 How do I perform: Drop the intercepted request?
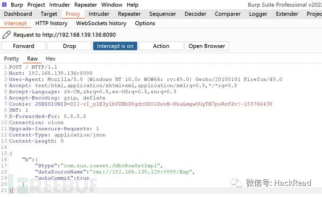tap(70, 46)
